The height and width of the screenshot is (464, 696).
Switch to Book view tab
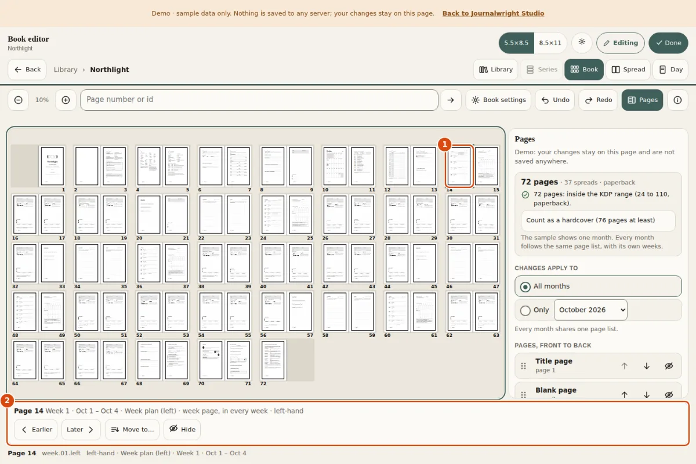click(x=584, y=70)
